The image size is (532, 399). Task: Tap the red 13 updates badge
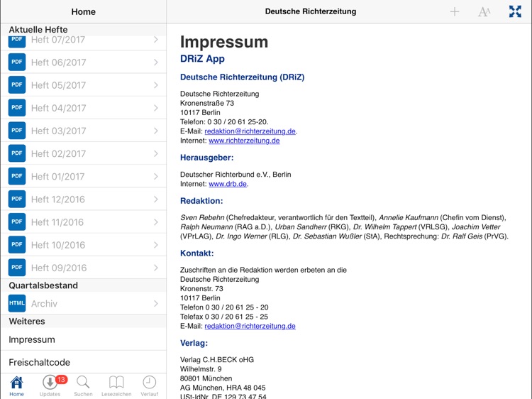pos(61,379)
